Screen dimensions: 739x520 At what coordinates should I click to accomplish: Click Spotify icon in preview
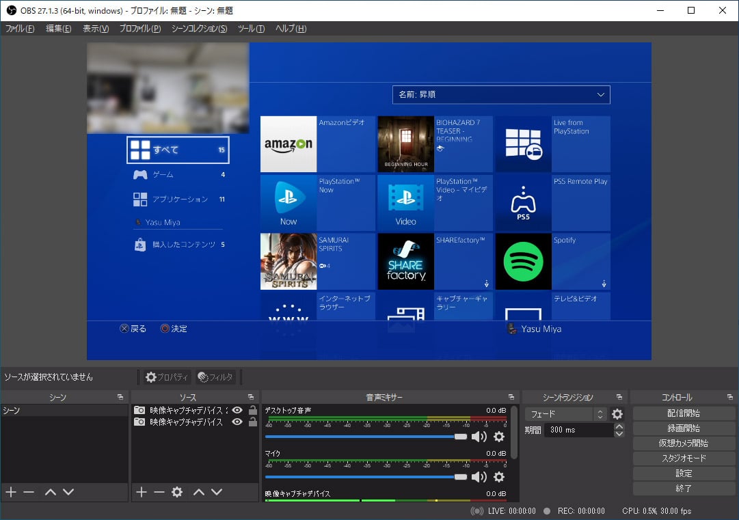coord(523,262)
